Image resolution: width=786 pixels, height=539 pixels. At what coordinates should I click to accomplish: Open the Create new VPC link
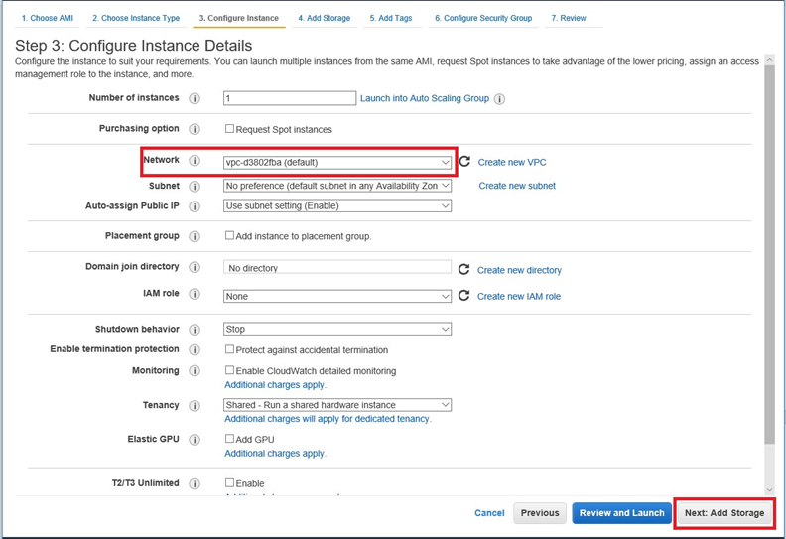[x=512, y=162]
